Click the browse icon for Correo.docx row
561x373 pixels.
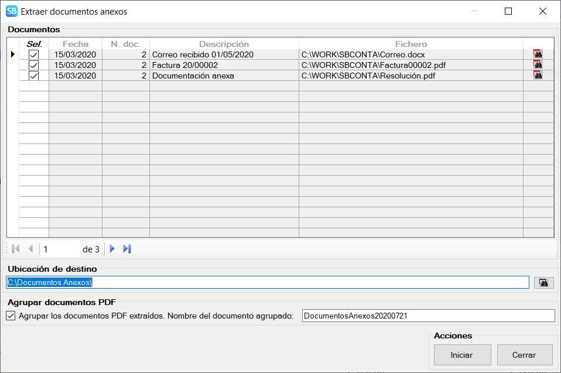point(538,54)
